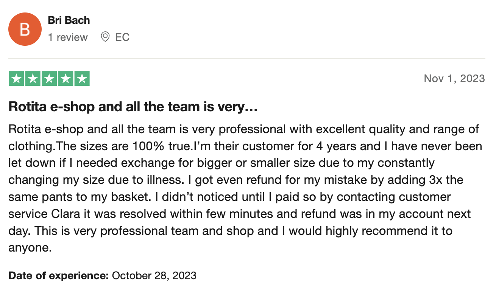Click the location pin icon

point(105,37)
